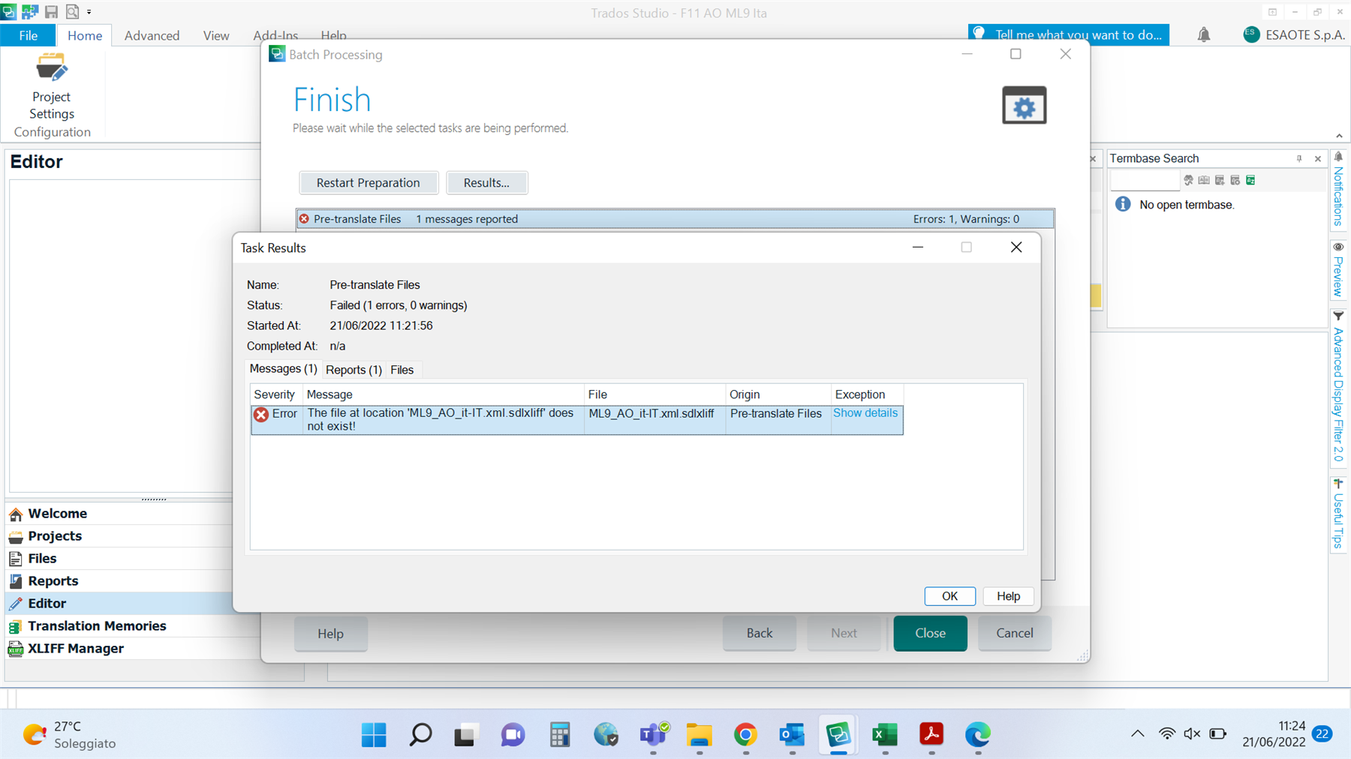
Task: Open the Customize Quick Access Toolbar dropdown
Action: [89, 11]
